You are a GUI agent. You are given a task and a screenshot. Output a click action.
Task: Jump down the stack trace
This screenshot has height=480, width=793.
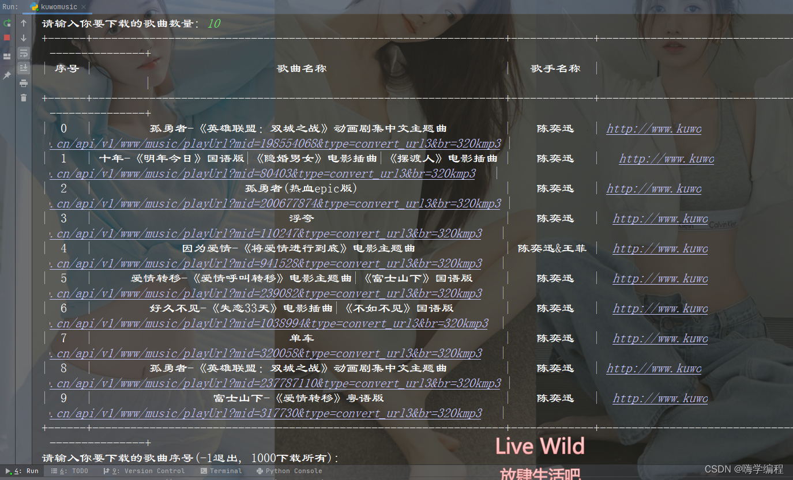(24, 38)
